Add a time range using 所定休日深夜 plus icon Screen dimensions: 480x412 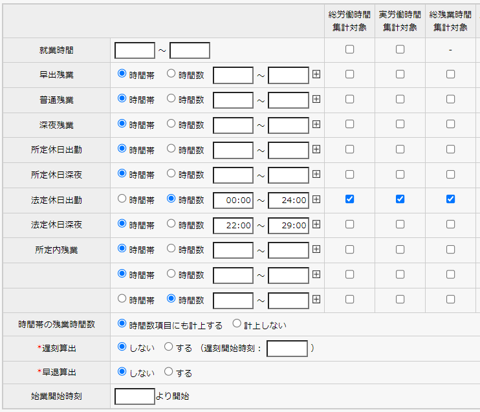(x=316, y=174)
